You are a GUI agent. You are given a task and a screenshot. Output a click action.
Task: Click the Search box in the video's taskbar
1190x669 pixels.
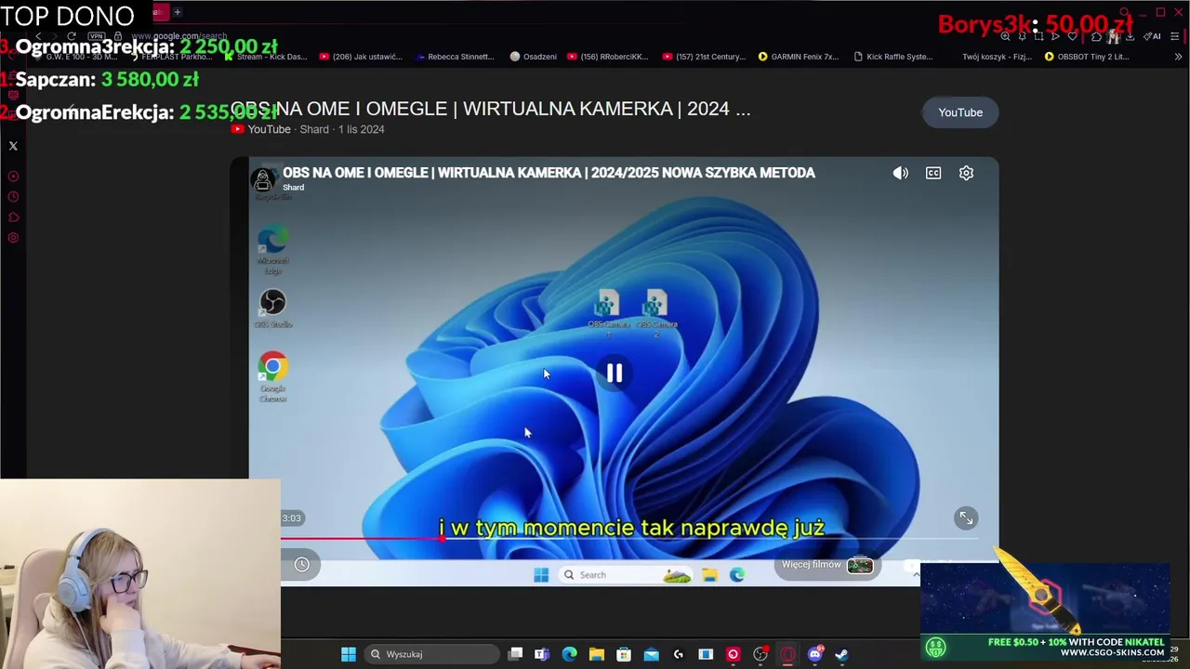pos(625,575)
